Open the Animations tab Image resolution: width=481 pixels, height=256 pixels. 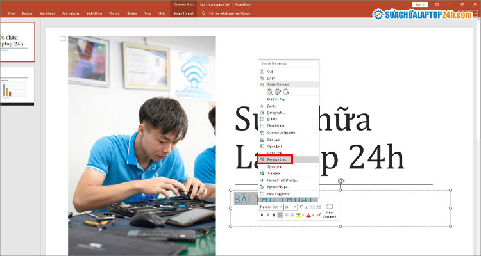point(71,13)
